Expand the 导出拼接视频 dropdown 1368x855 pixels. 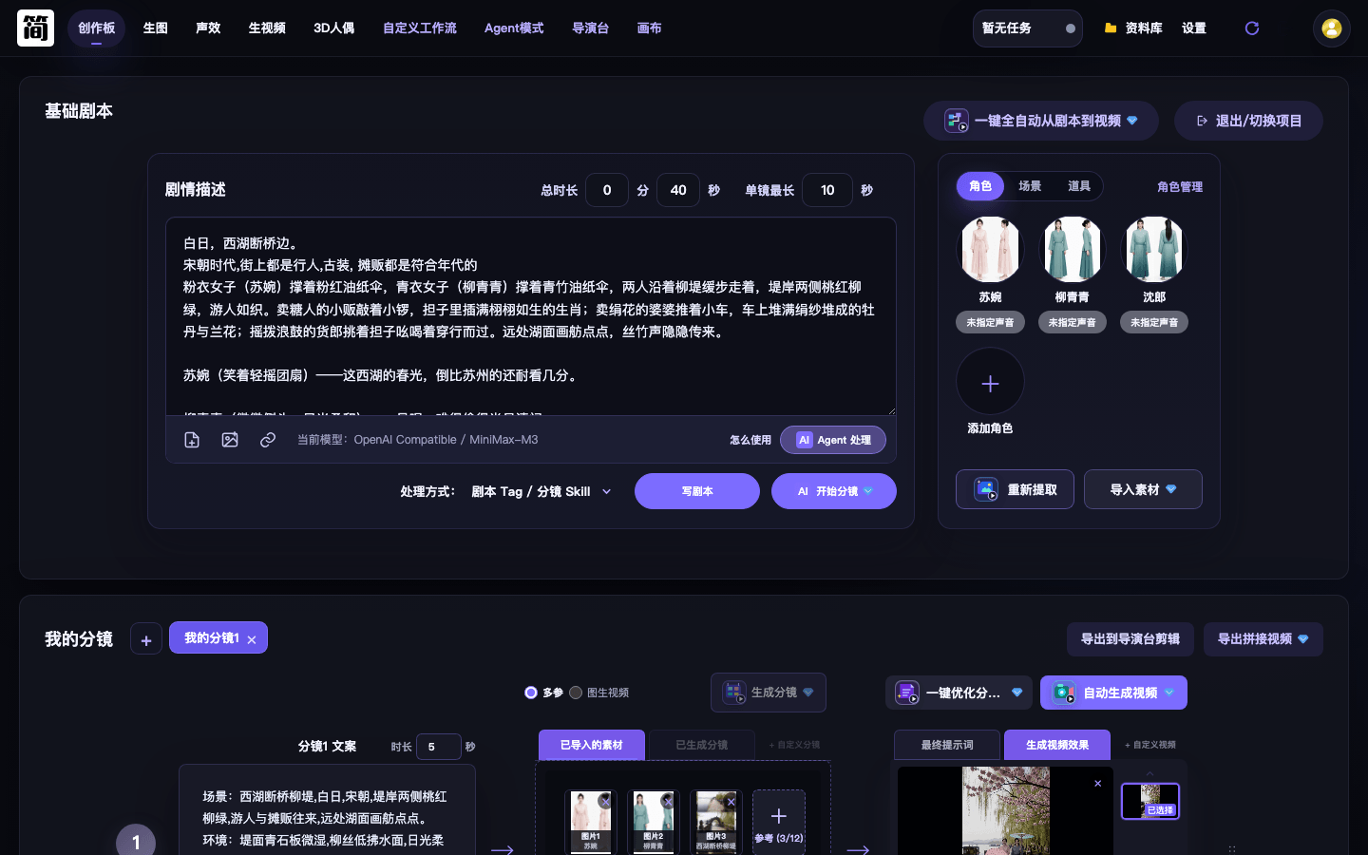click(x=1263, y=639)
